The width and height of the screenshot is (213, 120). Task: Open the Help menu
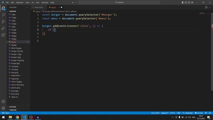tap(52, 2)
